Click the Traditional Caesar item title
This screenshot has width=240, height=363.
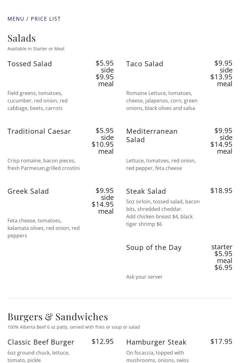39,131
